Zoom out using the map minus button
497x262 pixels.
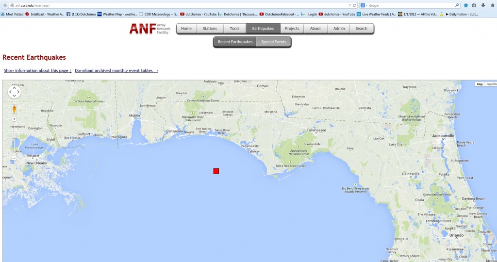pos(14,158)
